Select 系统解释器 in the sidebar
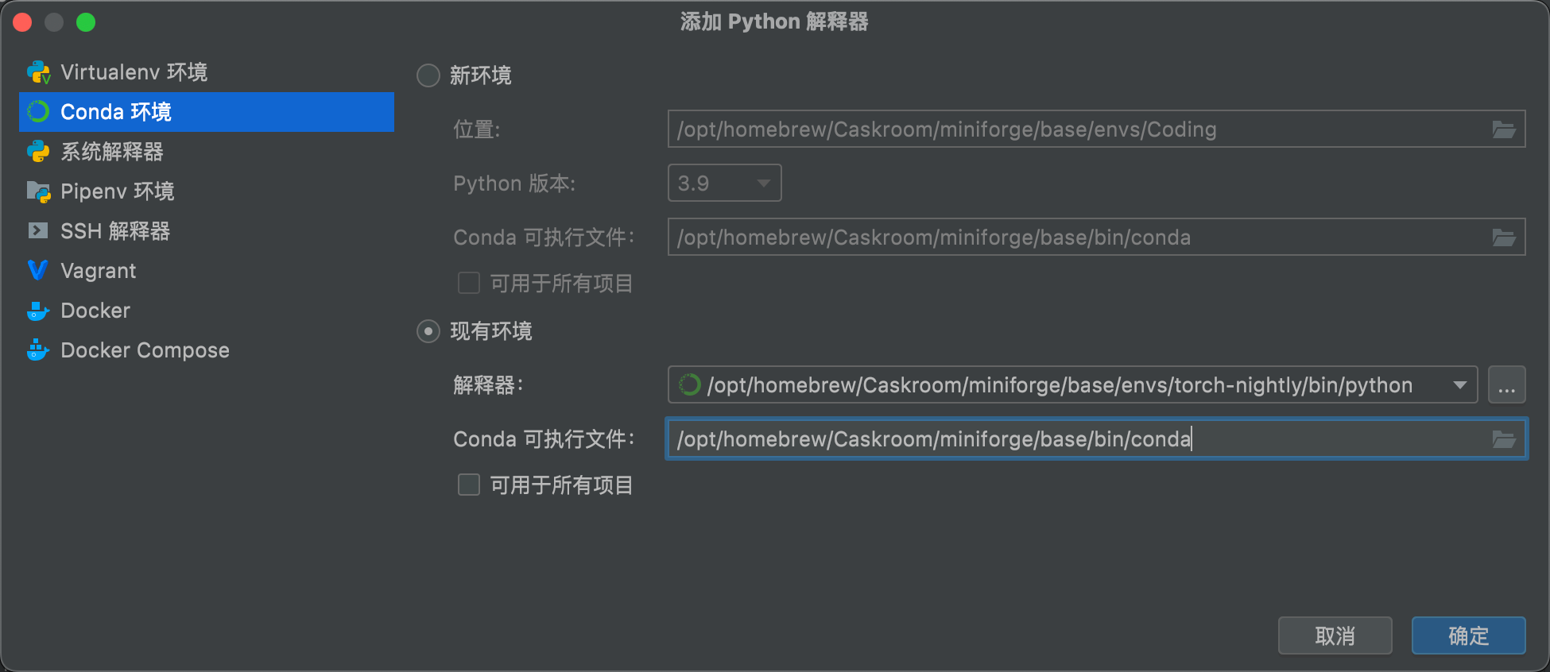The height and width of the screenshot is (672, 1550). tap(207, 152)
